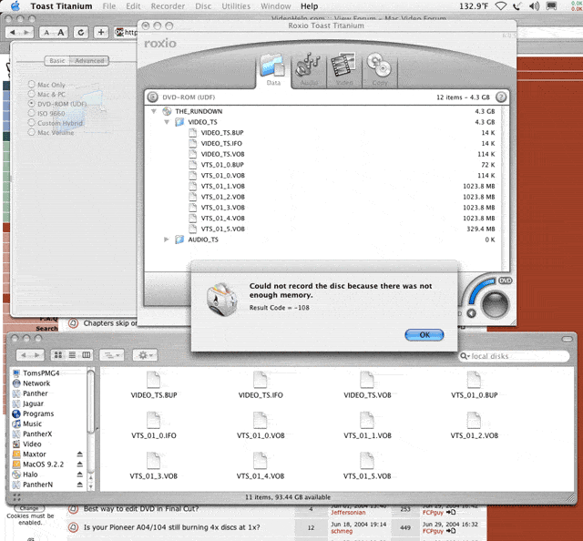Select VTS_01_4.VOB file in Finder window
The width and height of the screenshot is (583, 541).
pyautogui.click(x=261, y=466)
